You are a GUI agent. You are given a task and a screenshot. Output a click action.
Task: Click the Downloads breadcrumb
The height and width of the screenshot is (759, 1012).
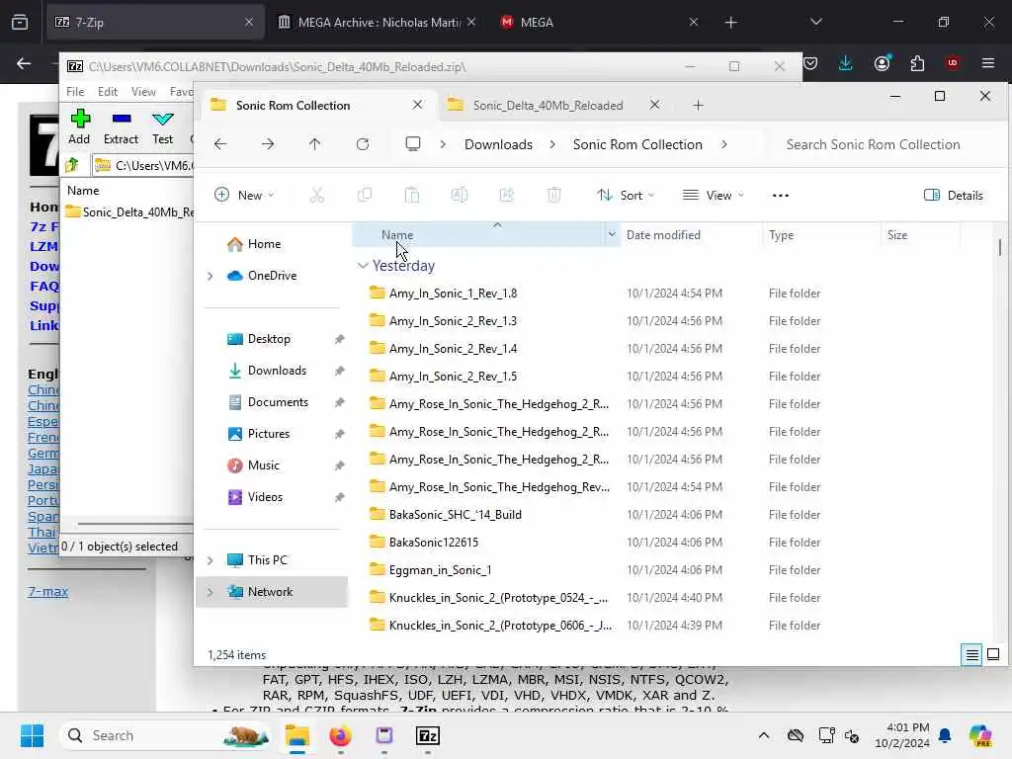498,144
